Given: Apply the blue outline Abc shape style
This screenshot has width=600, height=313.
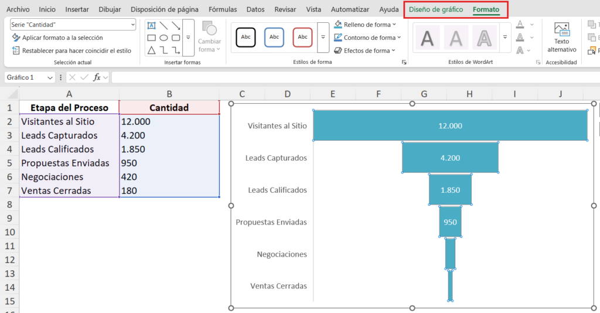Looking at the screenshot, I should pyautogui.click(x=274, y=37).
